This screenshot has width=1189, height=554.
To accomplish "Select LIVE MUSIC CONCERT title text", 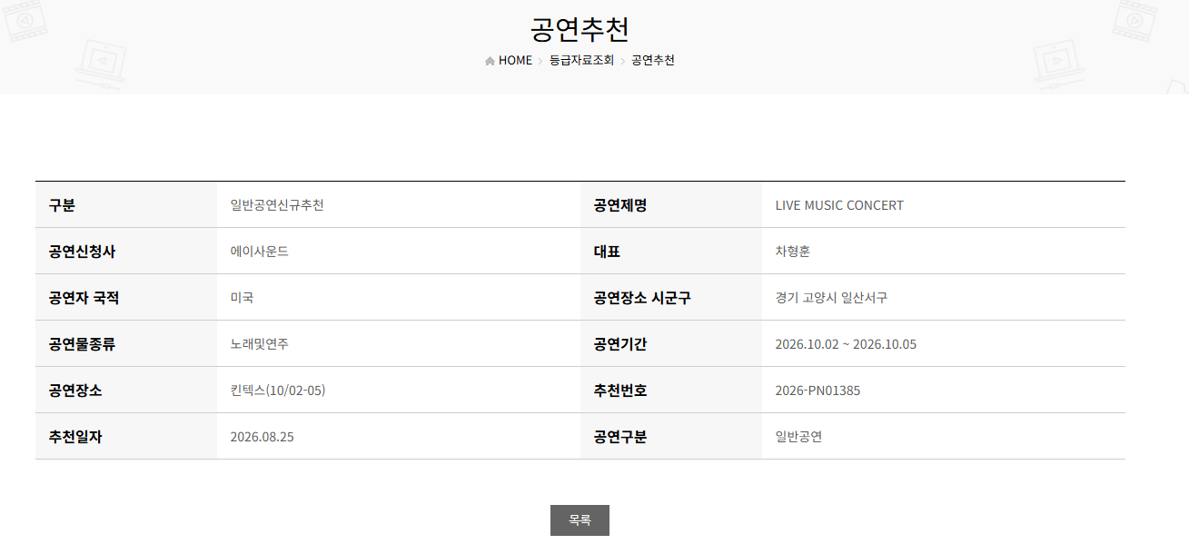I will pos(839,205).
